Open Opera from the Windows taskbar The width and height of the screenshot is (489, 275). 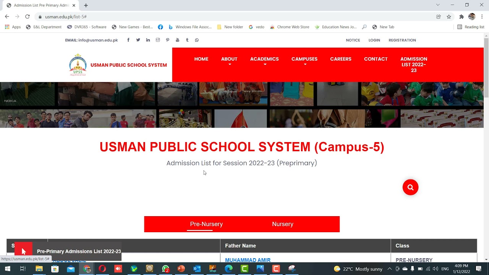[x=102, y=269]
